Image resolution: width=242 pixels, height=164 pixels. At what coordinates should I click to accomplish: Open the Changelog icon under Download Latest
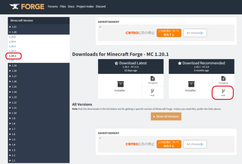[x=153, y=80]
